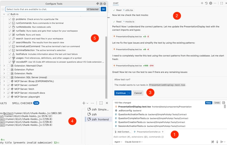Screen dimensions: 227x145
Task: Select the middle zsh terminal entry
Action: click(x=99, y=114)
